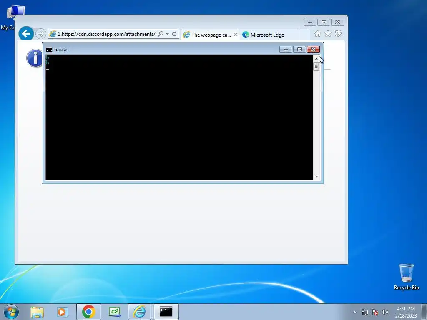Open the address bar autocomplete dropdown arrow
The image size is (427, 320).
coord(168,34)
